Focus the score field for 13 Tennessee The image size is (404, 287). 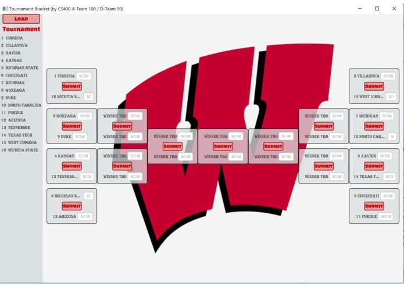coord(87,176)
